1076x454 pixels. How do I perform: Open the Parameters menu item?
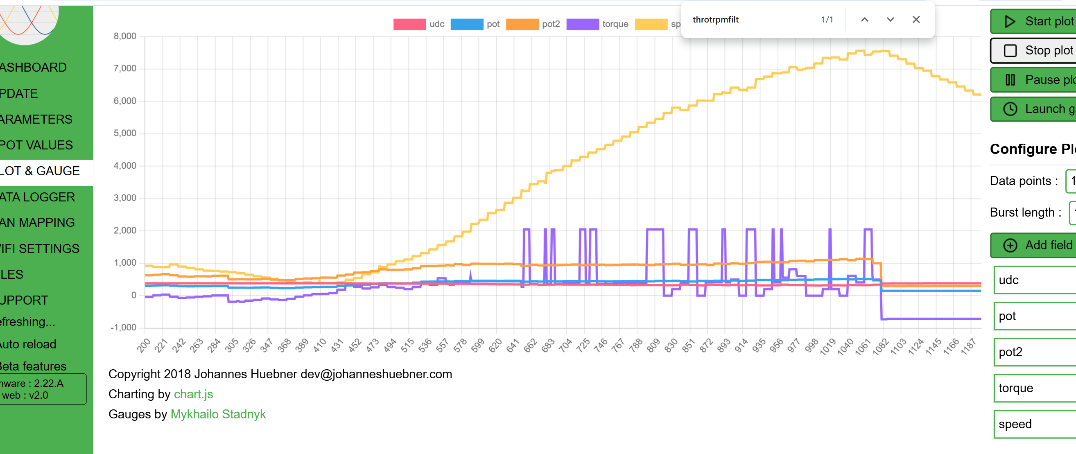click(36, 120)
